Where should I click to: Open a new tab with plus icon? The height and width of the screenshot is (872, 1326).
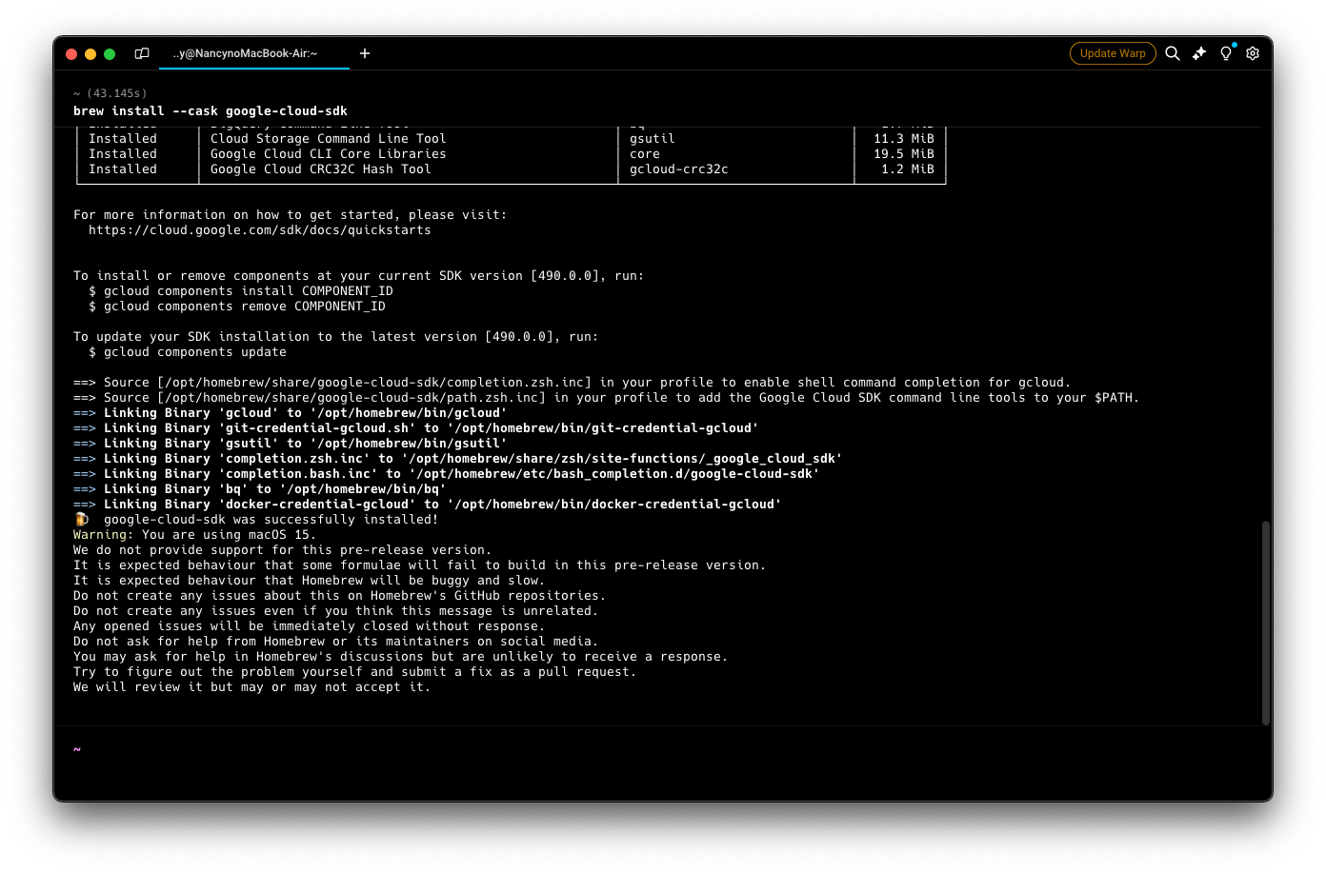click(365, 53)
